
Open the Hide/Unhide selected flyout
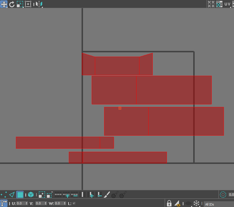click(x=188, y=203)
